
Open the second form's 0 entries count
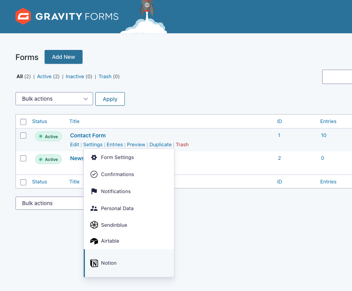[323, 158]
